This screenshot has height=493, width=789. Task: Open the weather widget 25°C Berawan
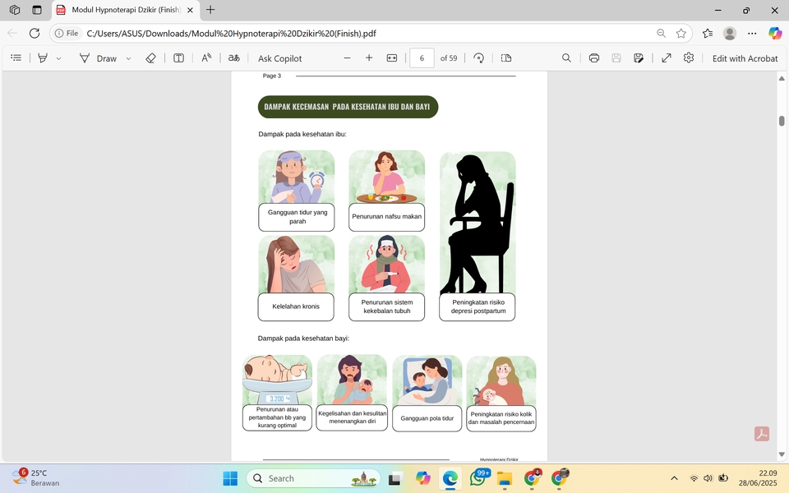pos(35,478)
